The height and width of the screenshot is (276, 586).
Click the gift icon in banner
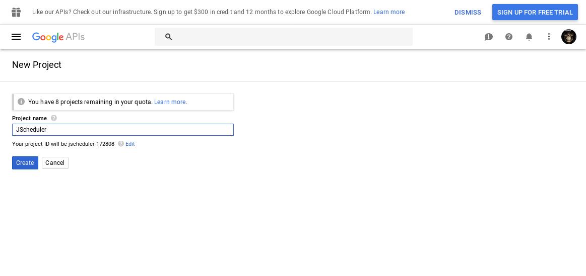pos(16,12)
